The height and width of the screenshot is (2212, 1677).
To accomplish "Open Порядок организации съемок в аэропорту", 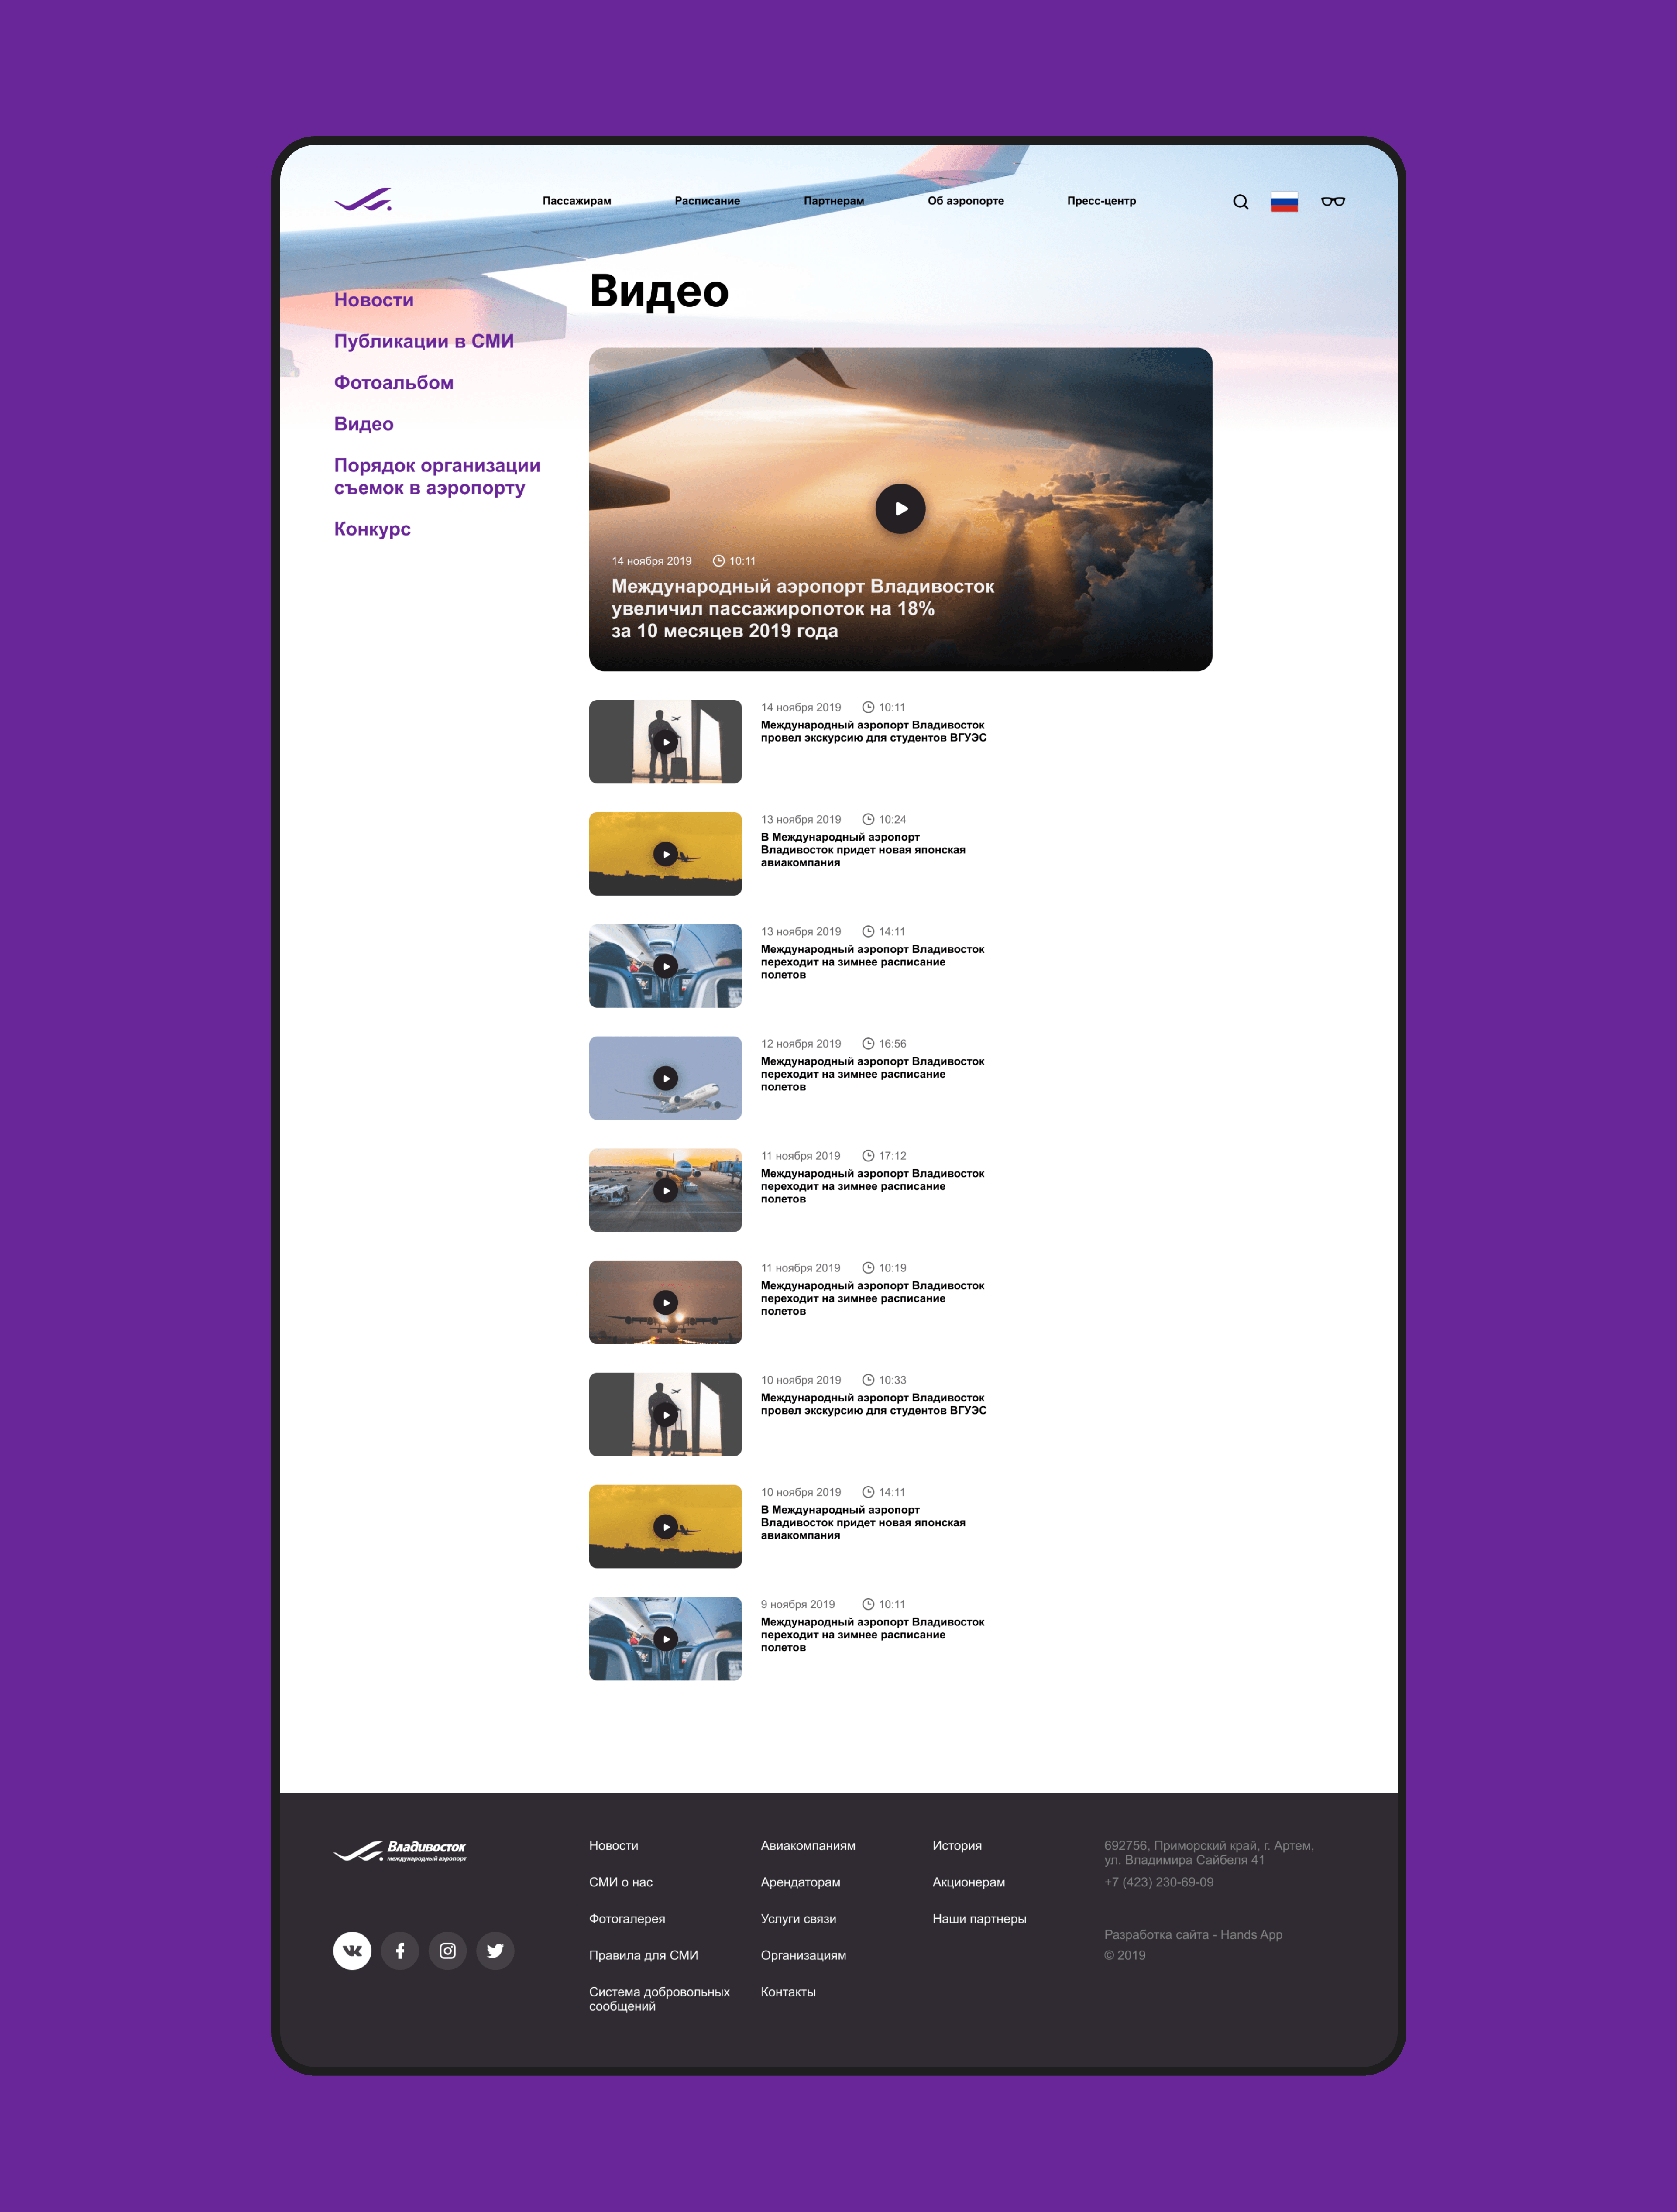I will [x=437, y=477].
